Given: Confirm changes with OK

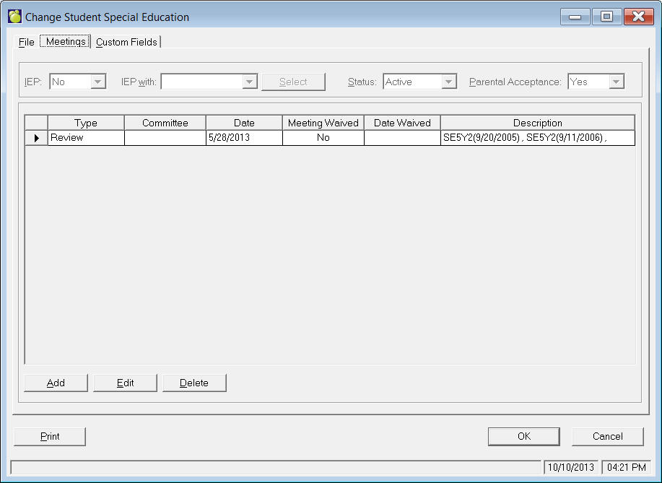Looking at the screenshot, I should (523, 436).
